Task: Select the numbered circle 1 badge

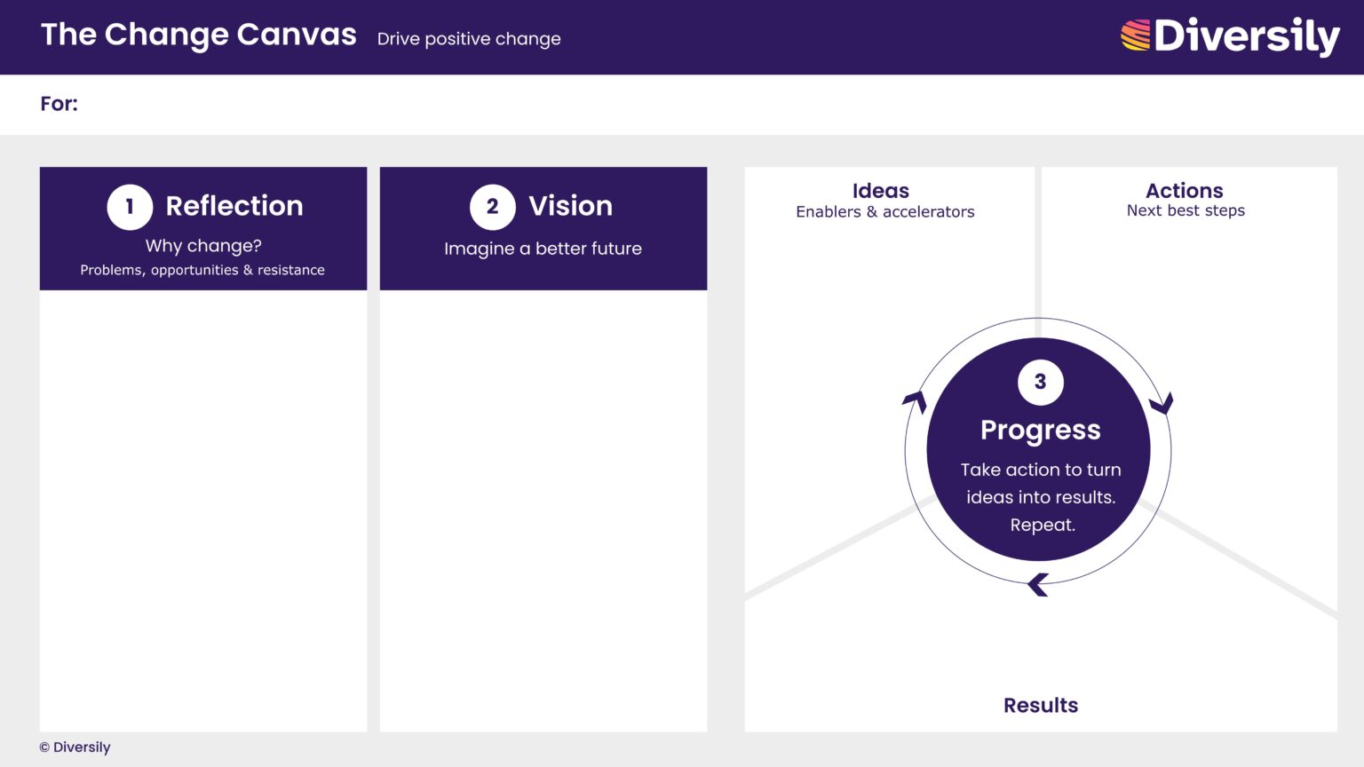Action: 130,206
